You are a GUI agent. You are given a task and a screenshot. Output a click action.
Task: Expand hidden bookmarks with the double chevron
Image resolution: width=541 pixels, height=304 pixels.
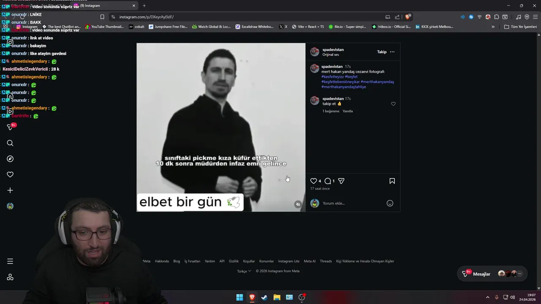click(493, 27)
